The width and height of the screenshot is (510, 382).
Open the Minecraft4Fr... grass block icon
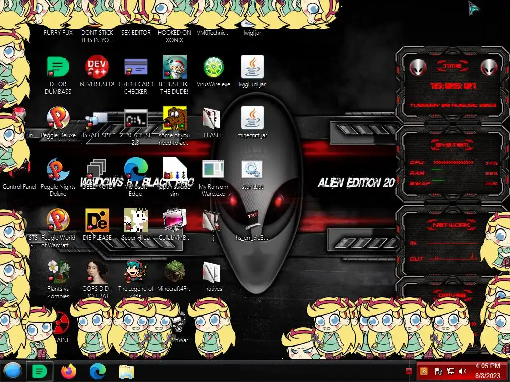175,272
